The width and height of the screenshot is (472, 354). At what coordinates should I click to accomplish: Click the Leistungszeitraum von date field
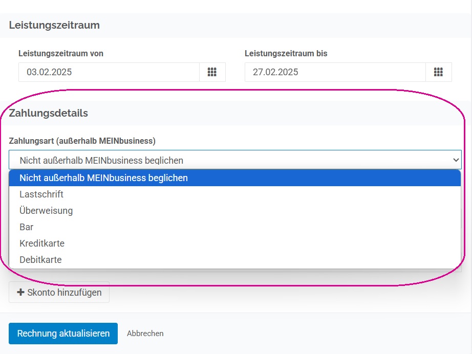click(x=109, y=72)
